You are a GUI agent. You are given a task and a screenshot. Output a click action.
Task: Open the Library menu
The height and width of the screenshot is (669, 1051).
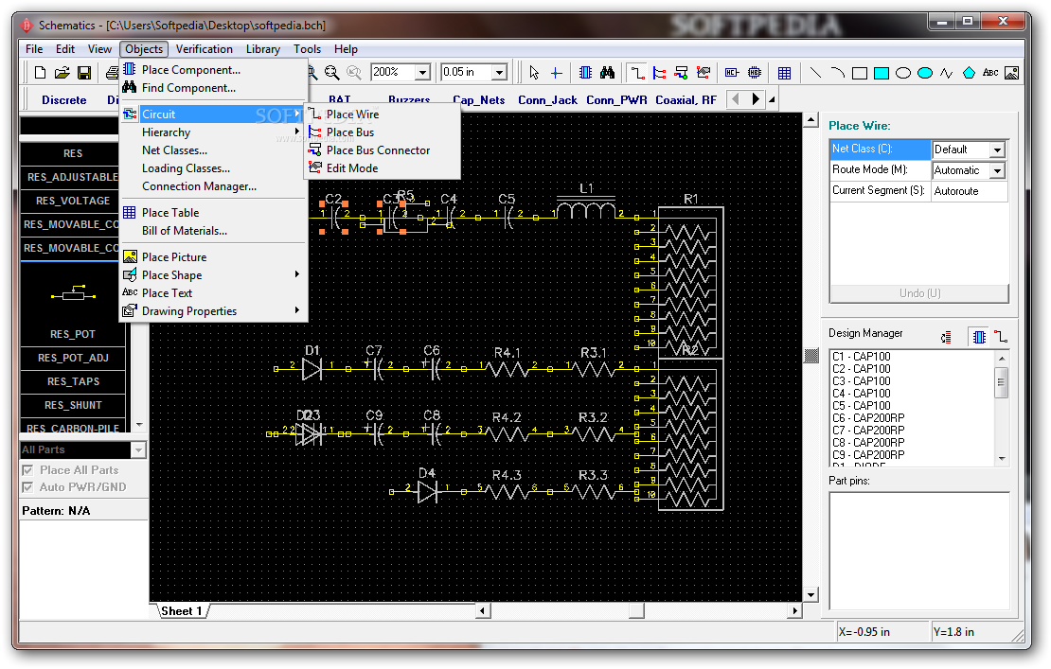click(263, 49)
